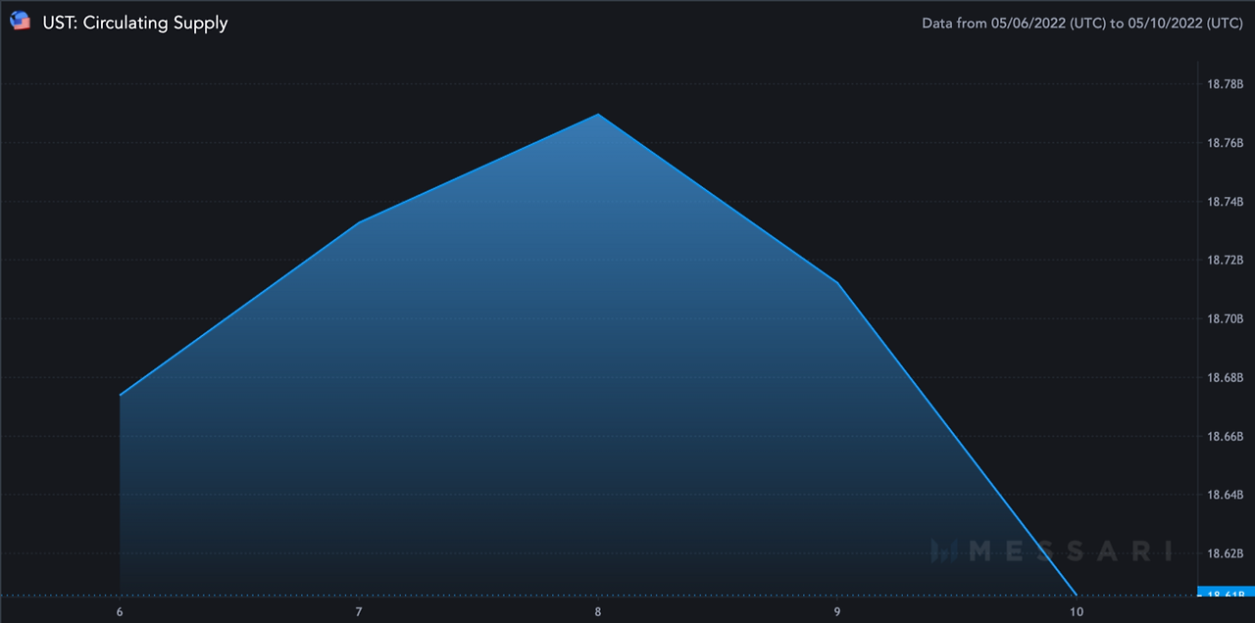The image size is (1255, 623).
Task: Click the line data point on day 9
Action: pyautogui.click(x=837, y=283)
